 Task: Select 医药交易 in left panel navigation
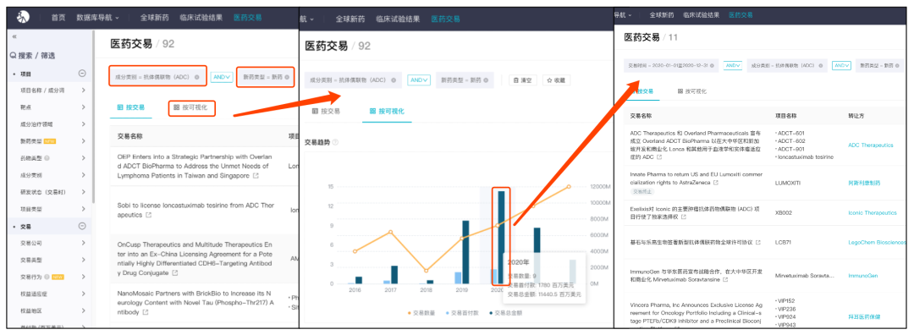(x=247, y=18)
